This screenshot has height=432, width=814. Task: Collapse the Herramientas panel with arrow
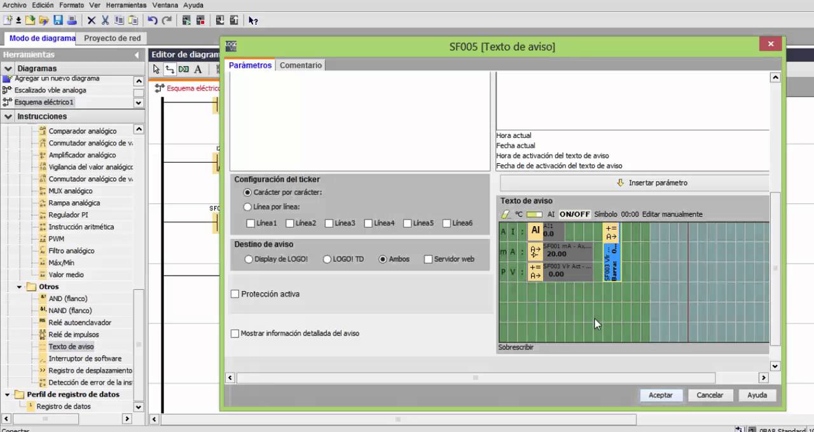137,55
